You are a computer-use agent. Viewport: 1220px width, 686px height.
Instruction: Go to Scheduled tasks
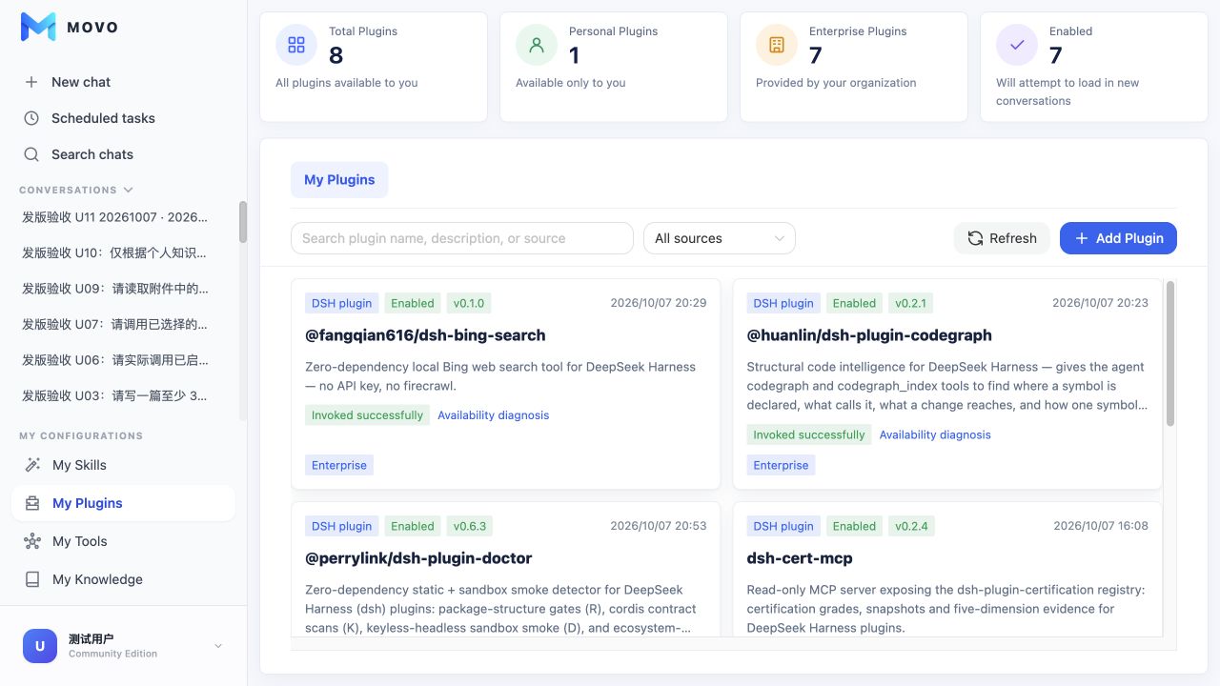(x=123, y=118)
